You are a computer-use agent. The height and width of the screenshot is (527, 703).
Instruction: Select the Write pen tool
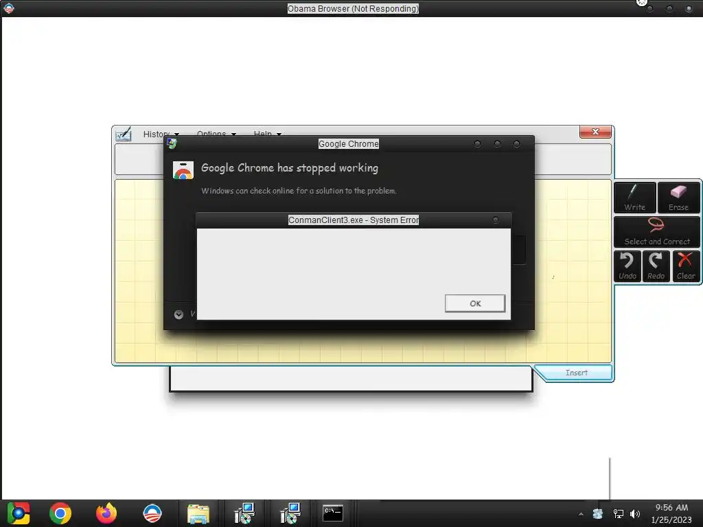coord(635,198)
